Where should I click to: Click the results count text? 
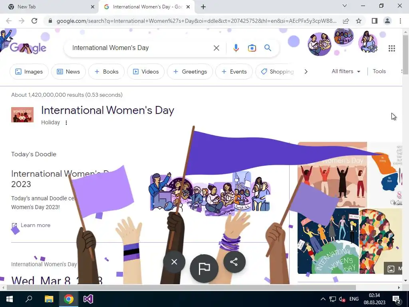coord(67,95)
